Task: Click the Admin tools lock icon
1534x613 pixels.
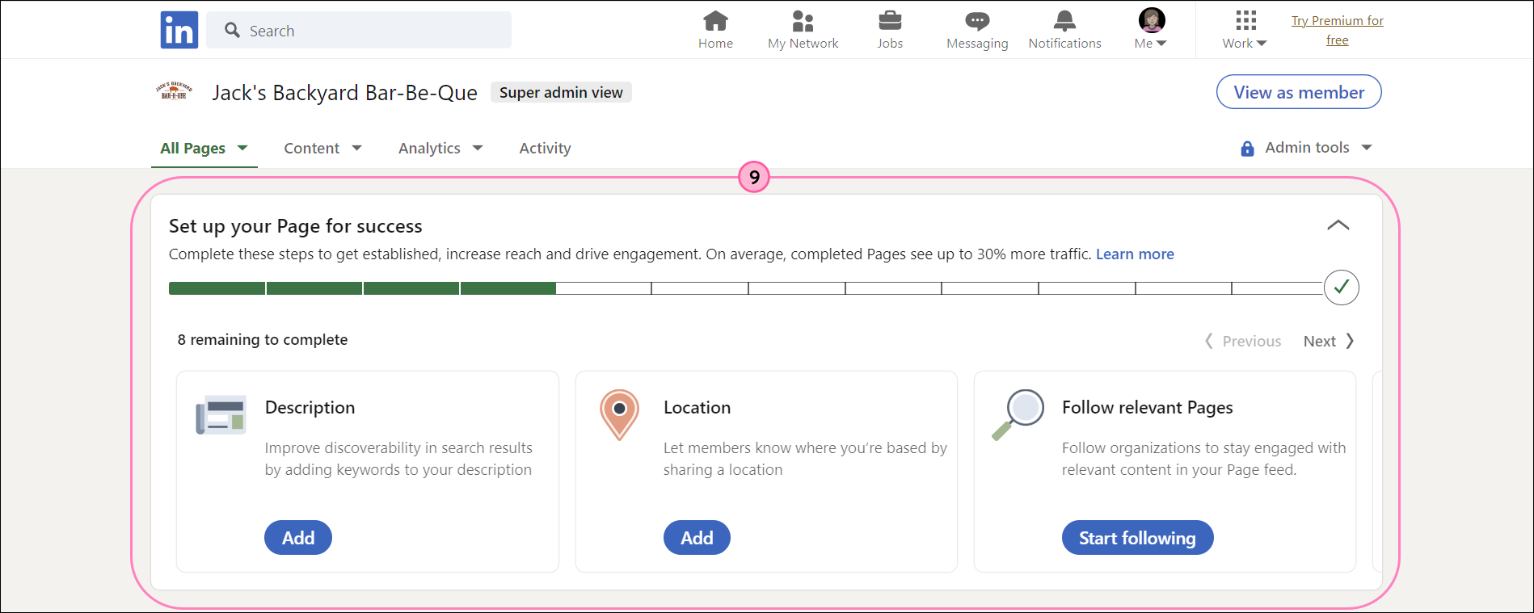Action: (1247, 149)
